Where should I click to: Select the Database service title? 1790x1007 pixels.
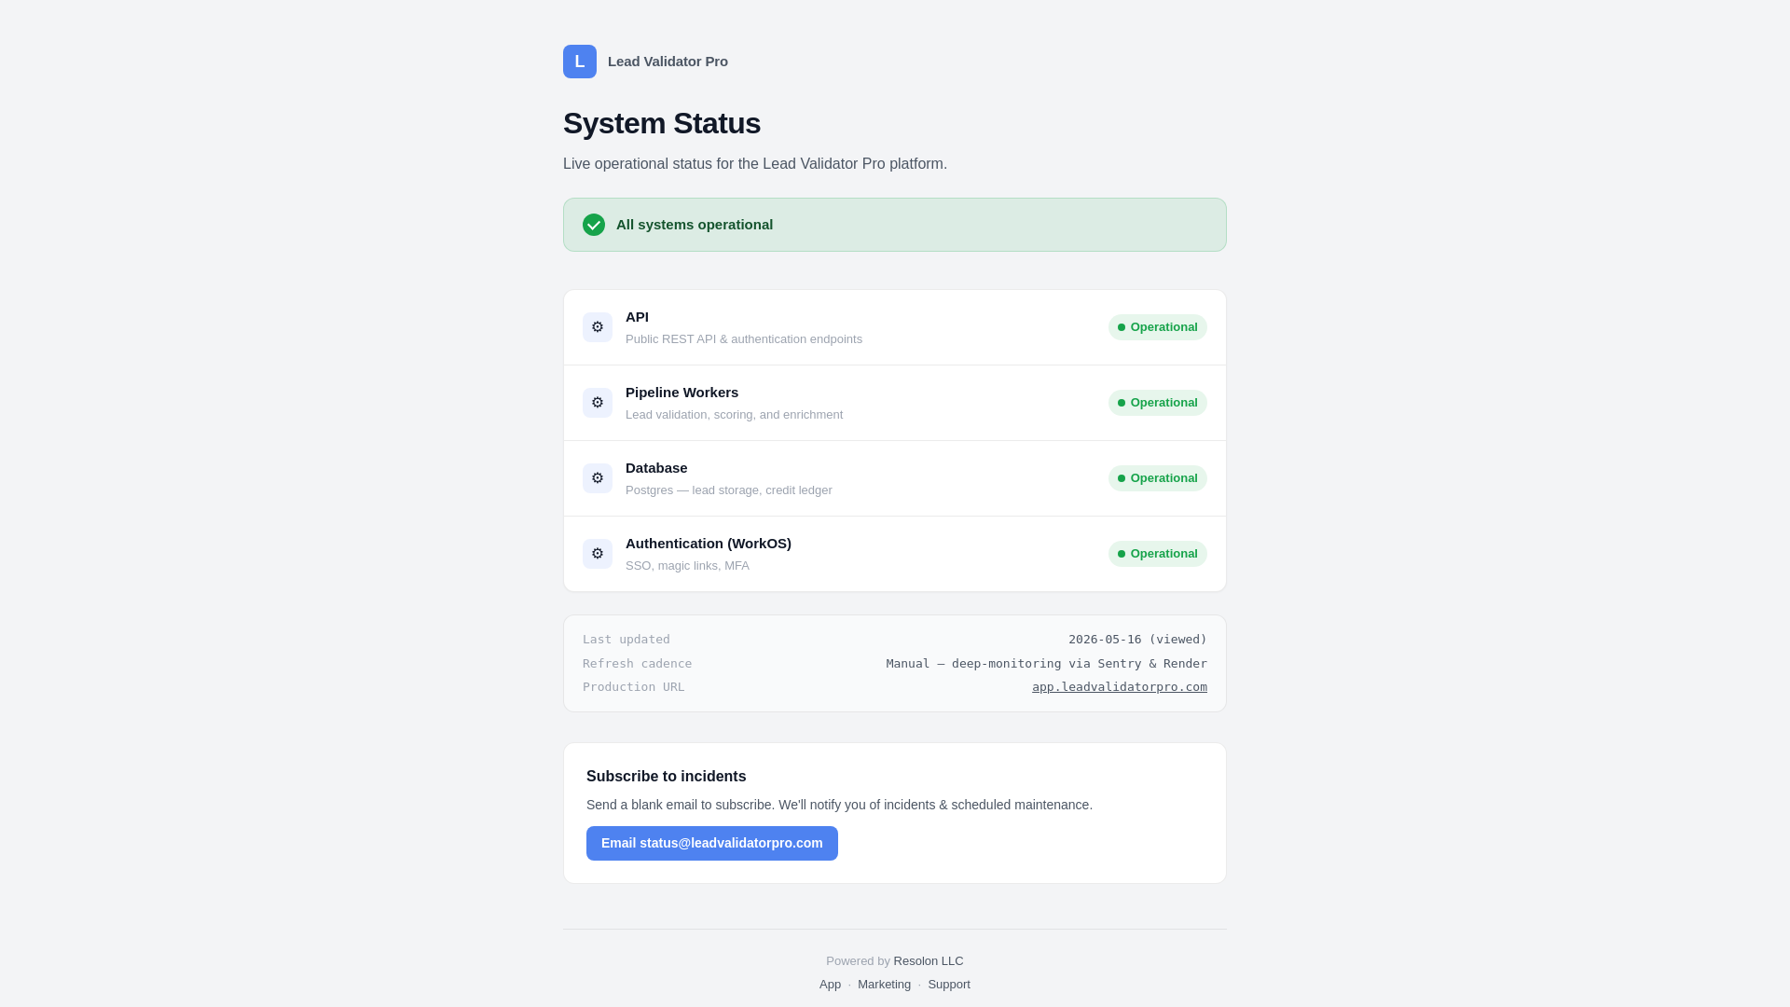(656, 468)
